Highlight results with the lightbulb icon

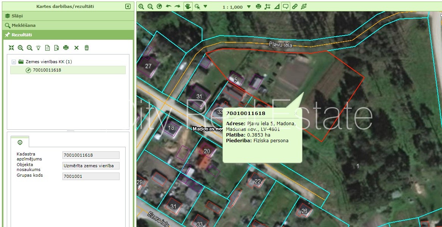38,48
